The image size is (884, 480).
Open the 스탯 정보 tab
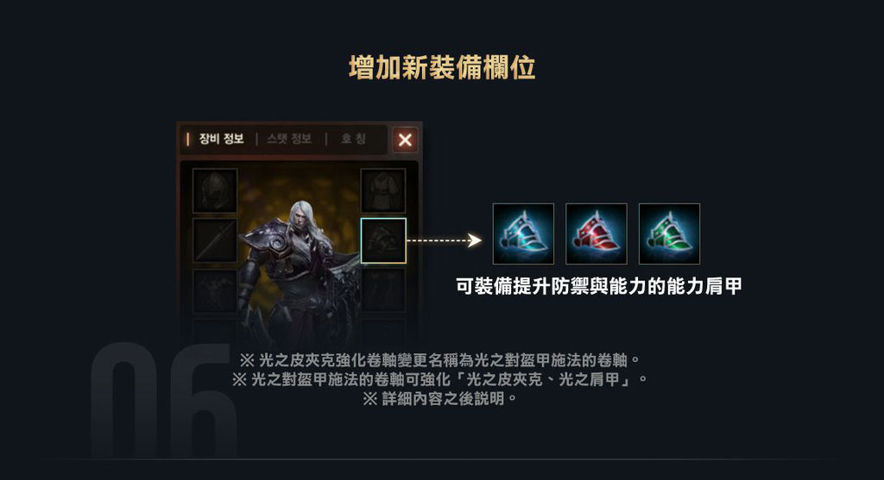[x=289, y=139]
